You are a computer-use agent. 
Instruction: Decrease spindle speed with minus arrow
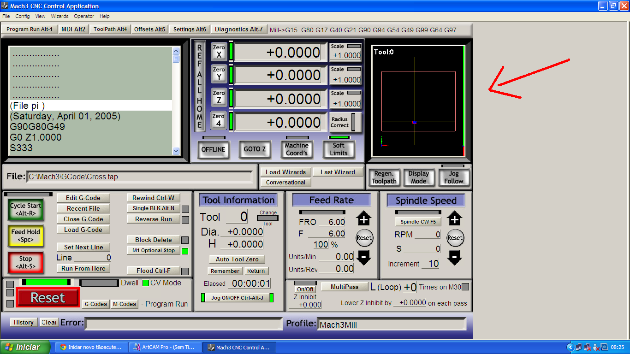(455, 257)
